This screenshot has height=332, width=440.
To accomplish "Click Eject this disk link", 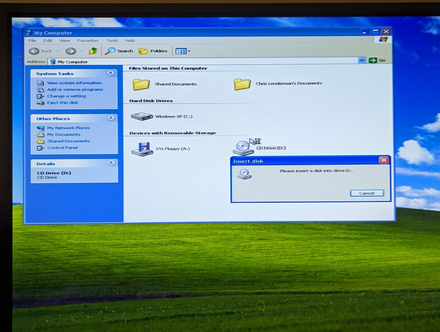I will coord(63,103).
